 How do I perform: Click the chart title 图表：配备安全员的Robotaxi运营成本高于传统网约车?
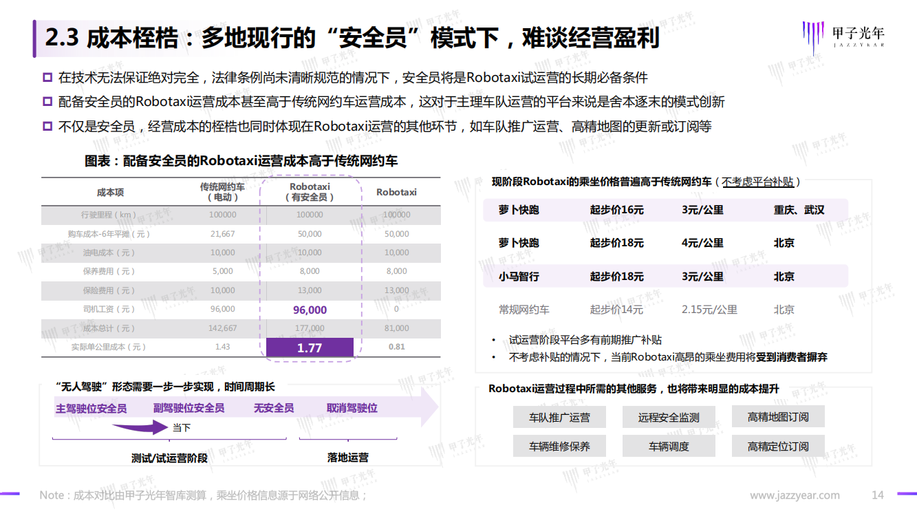[241, 161]
